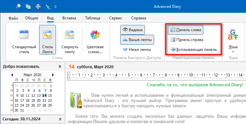Click the magnifier search icon in title bar

(x=18, y=7)
